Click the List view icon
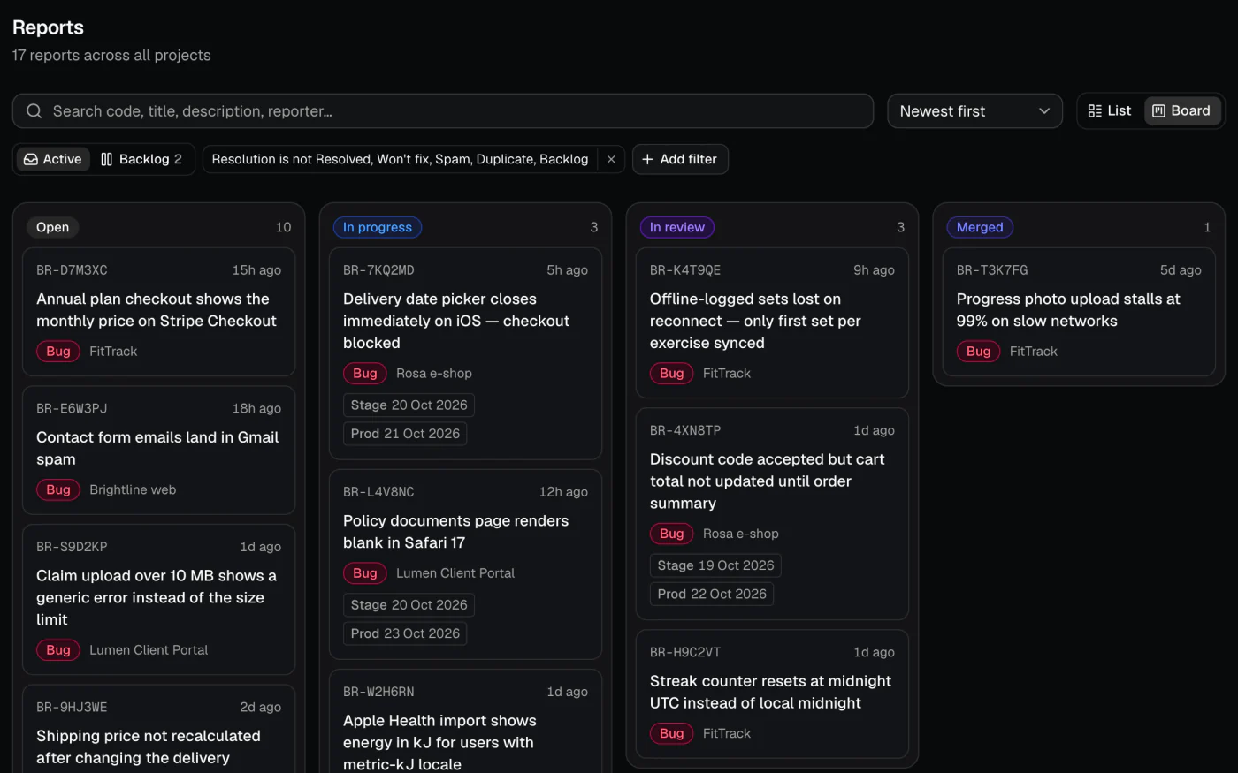1238x773 pixels. point(1095,111)
